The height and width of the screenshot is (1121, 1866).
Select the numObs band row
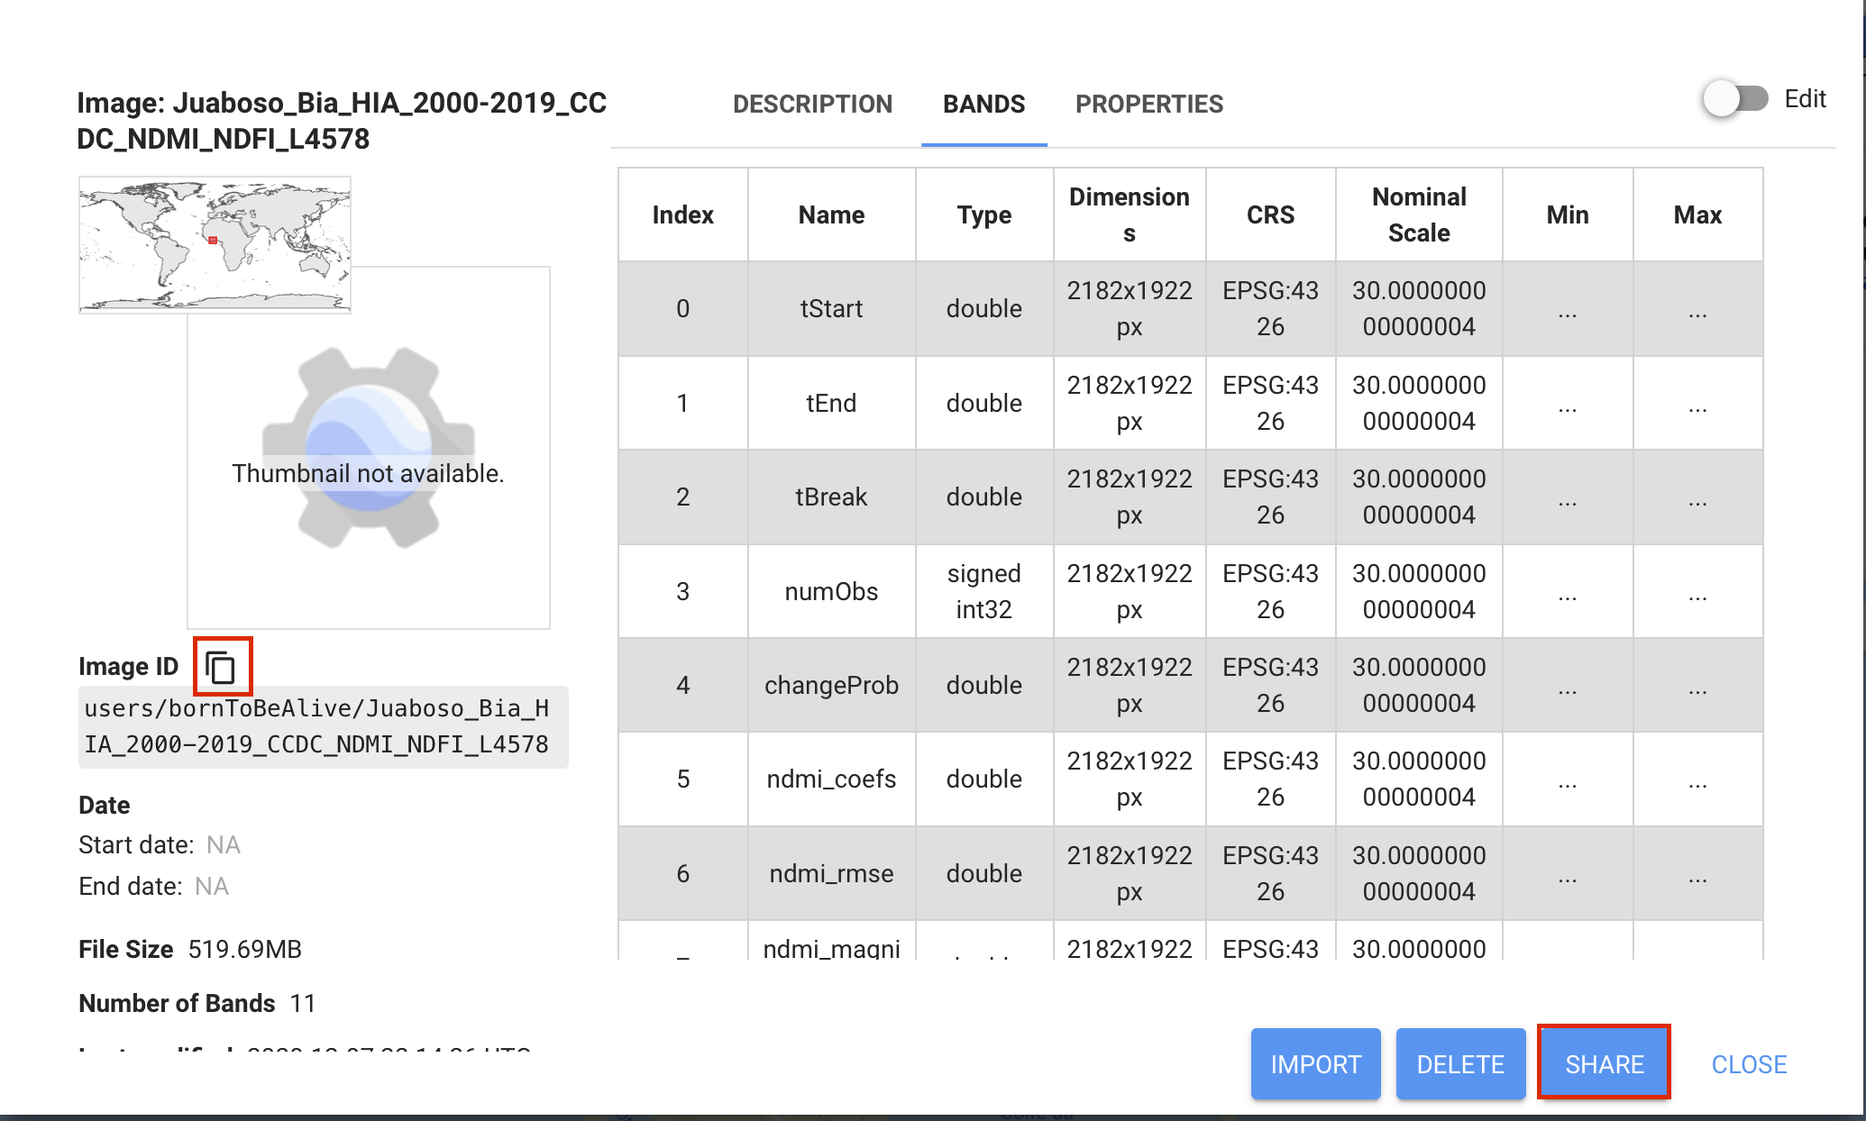(830, 592)
